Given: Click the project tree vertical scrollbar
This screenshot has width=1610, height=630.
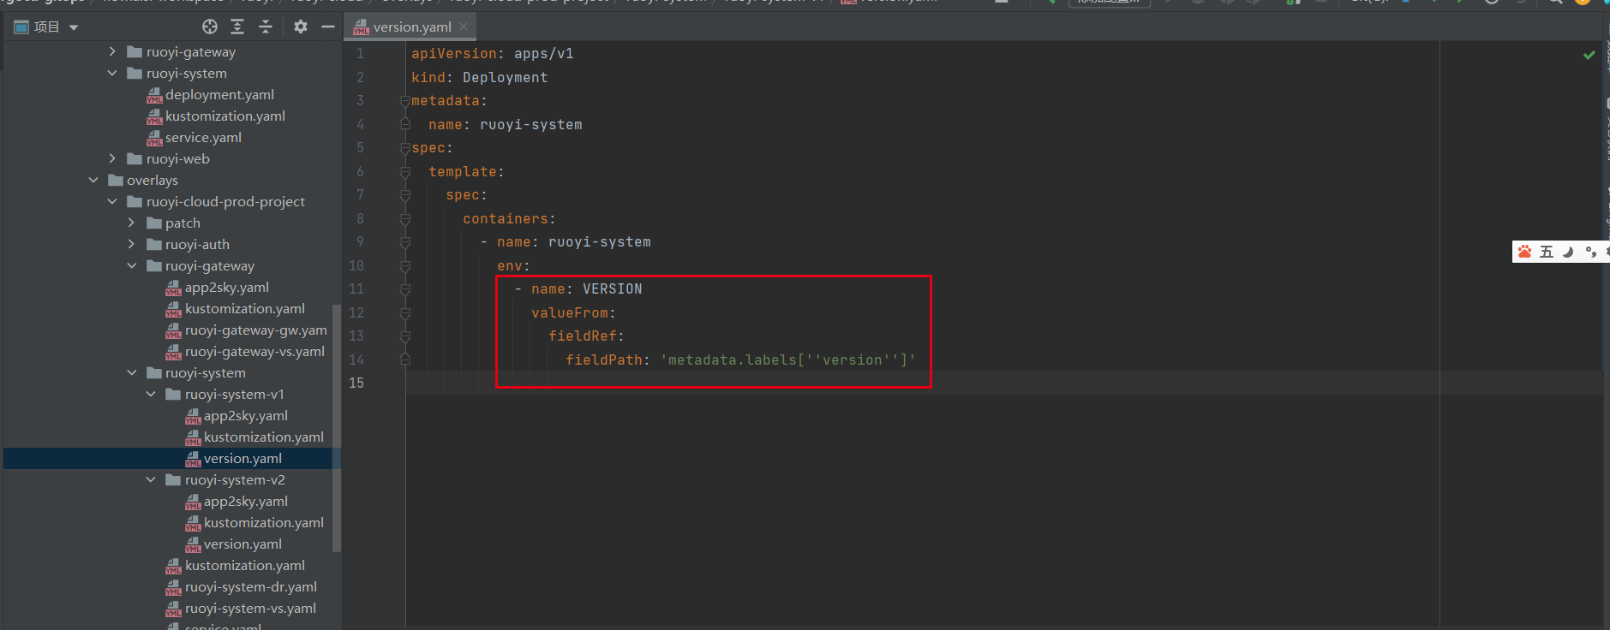Looking at the screenshot, I should coord(337,428).
